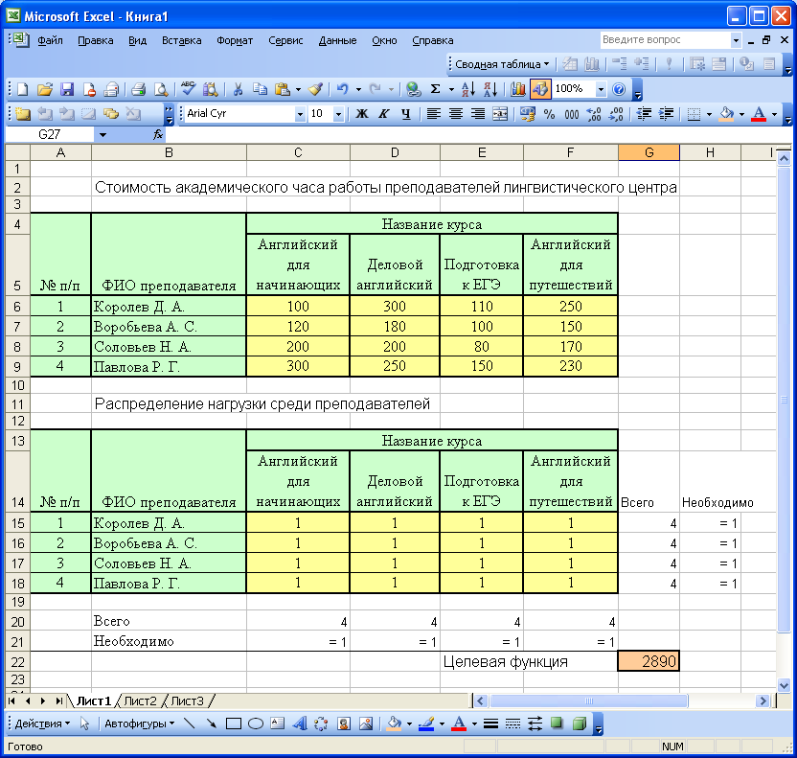This screenshot has width=797, height=758.
Task: Select the Arrow drawing tool
Action: pos(211,724)
